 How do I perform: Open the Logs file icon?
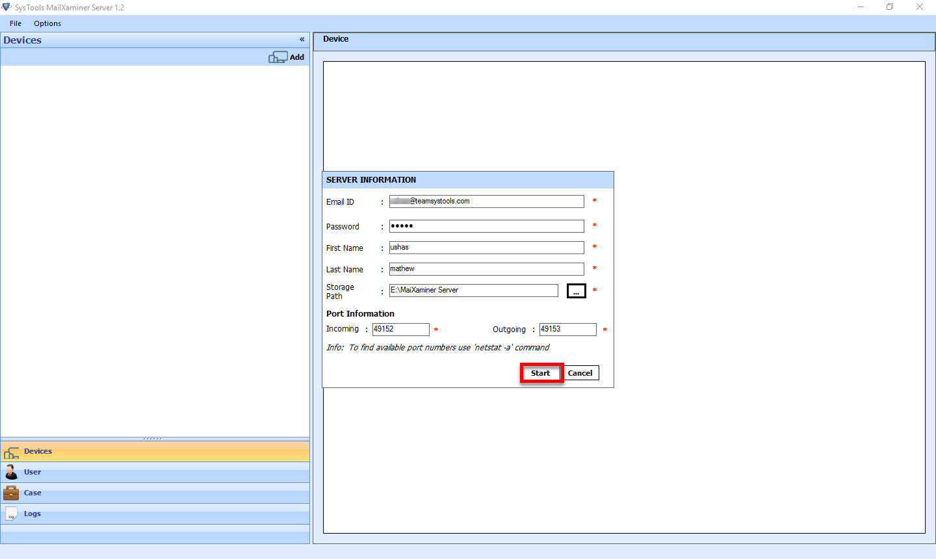click(11, 514)
